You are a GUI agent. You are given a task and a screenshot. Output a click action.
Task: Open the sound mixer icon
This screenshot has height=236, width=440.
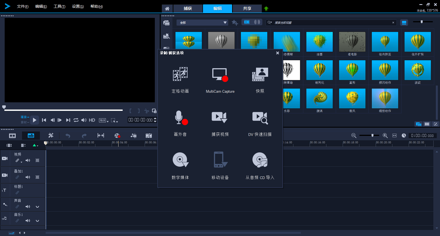[x=133, y=136]
